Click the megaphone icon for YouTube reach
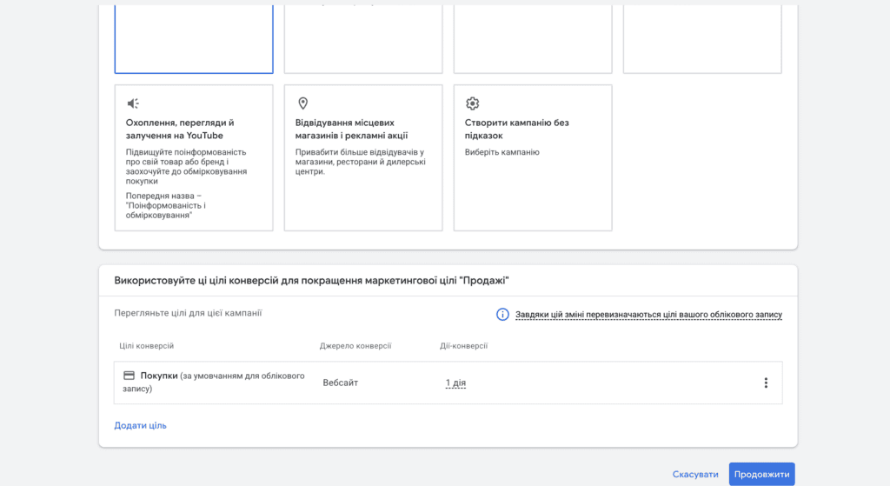The image size is (890, 486). 133,103
